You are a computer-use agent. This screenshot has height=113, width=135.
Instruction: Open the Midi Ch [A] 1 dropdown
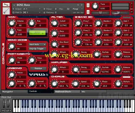[x=40, y=13]
